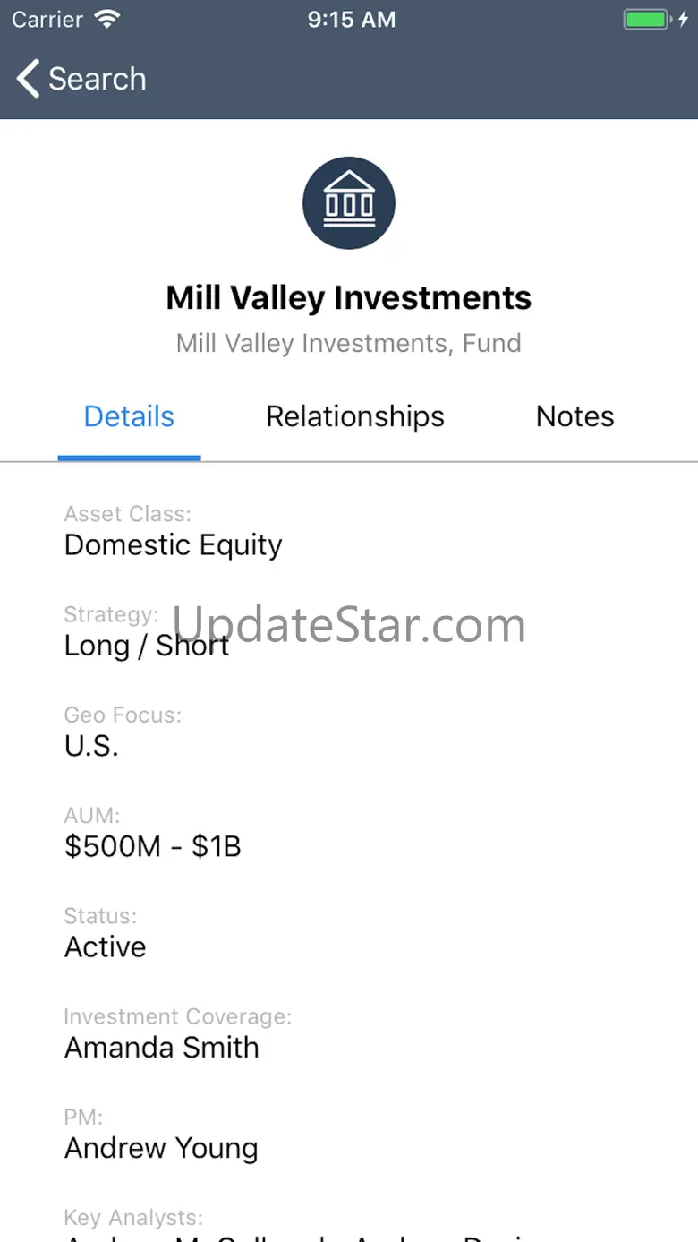
Task: Tap the green battery indicator
Action: tap(645, 20)
